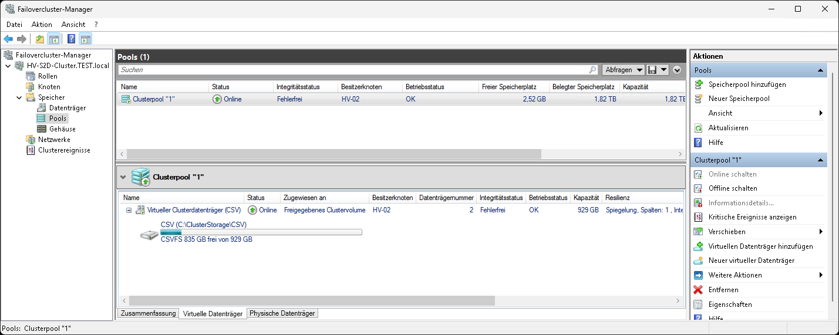Switch to the Physische Datenträger tab
The height and width of the screenshot is (335, 839).
tap(282, 313)
